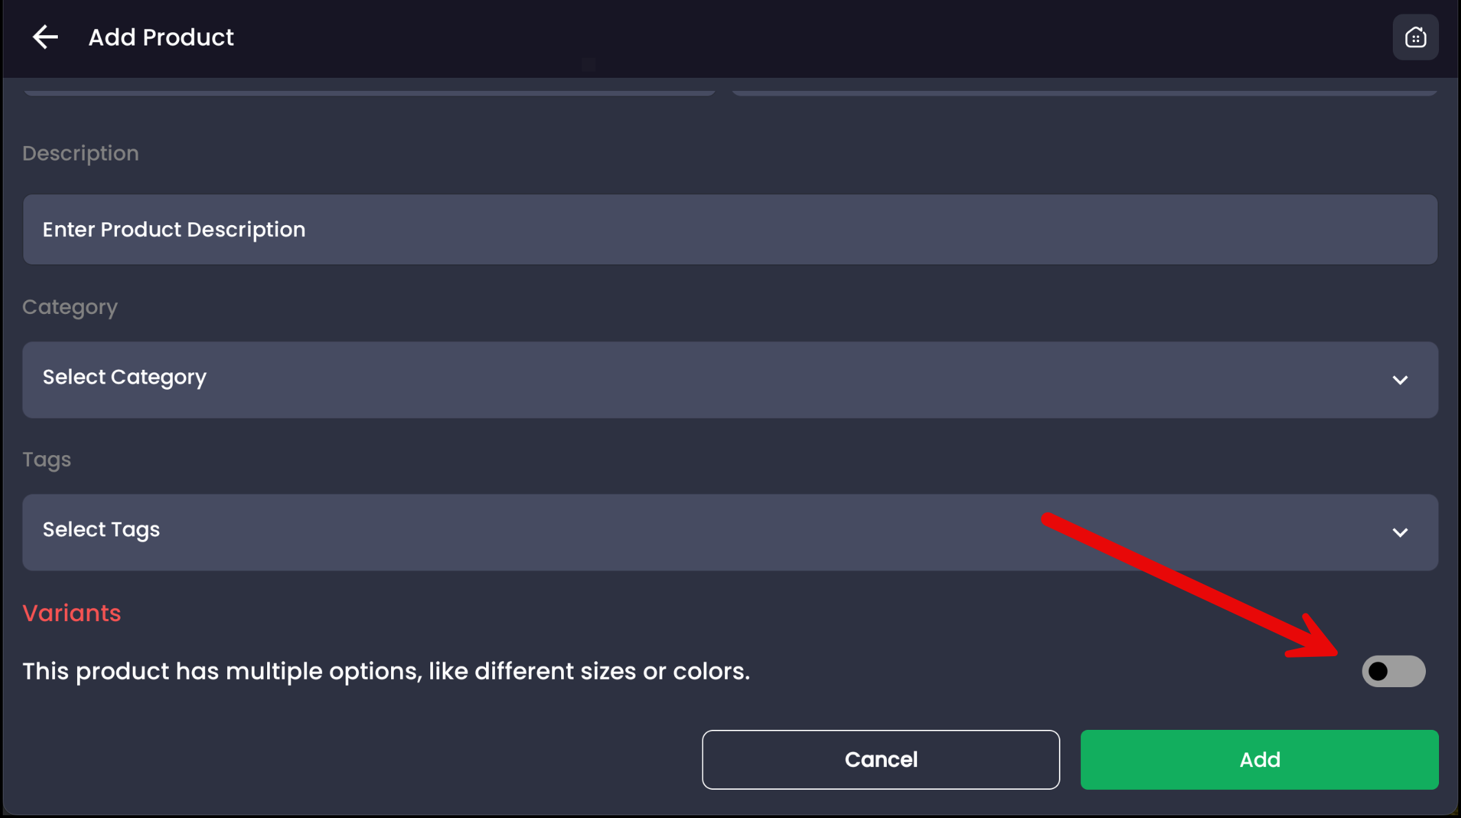Click the Add Product page title
Image resolution: width=1461 pixels, height=818 pixels.
click(161, 37)
